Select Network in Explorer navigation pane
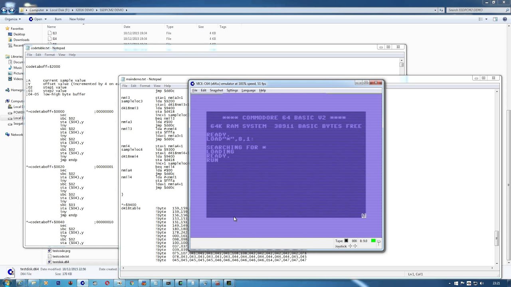This screenshot has height=287, width=511. pyautogui.click(x=17, y=135)
